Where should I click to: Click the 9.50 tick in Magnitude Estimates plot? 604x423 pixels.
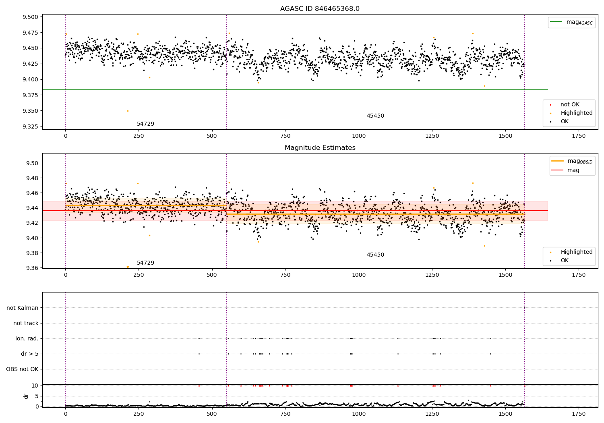33,163
